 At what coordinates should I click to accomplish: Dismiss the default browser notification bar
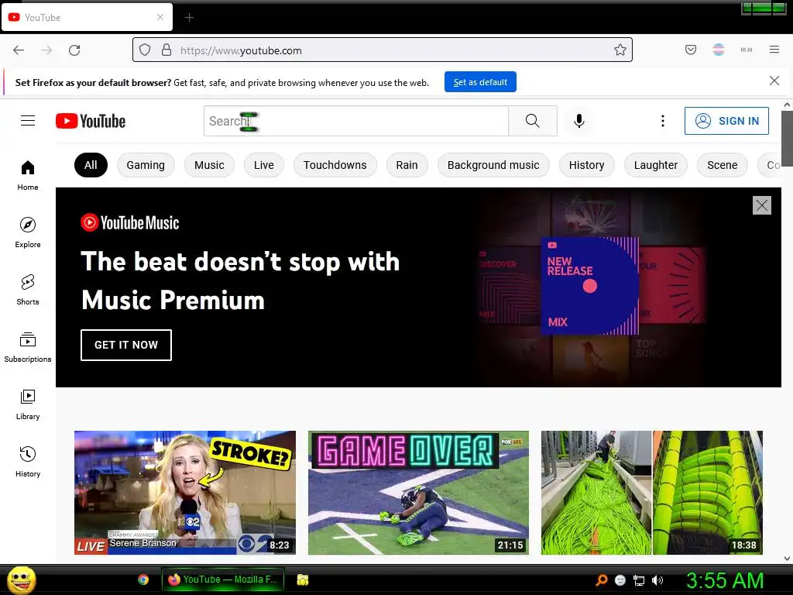pos(774,81)
